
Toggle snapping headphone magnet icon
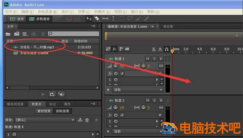point(167,49)
